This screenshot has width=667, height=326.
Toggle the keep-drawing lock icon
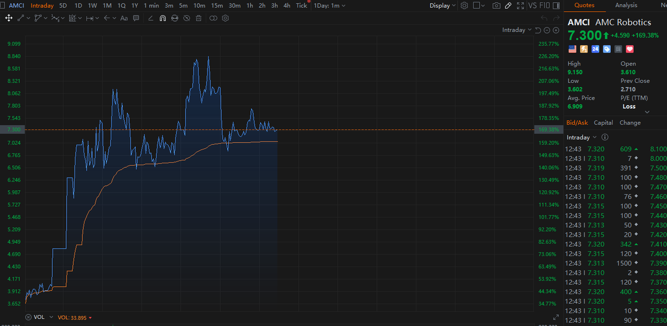click(x=175, y=18)
